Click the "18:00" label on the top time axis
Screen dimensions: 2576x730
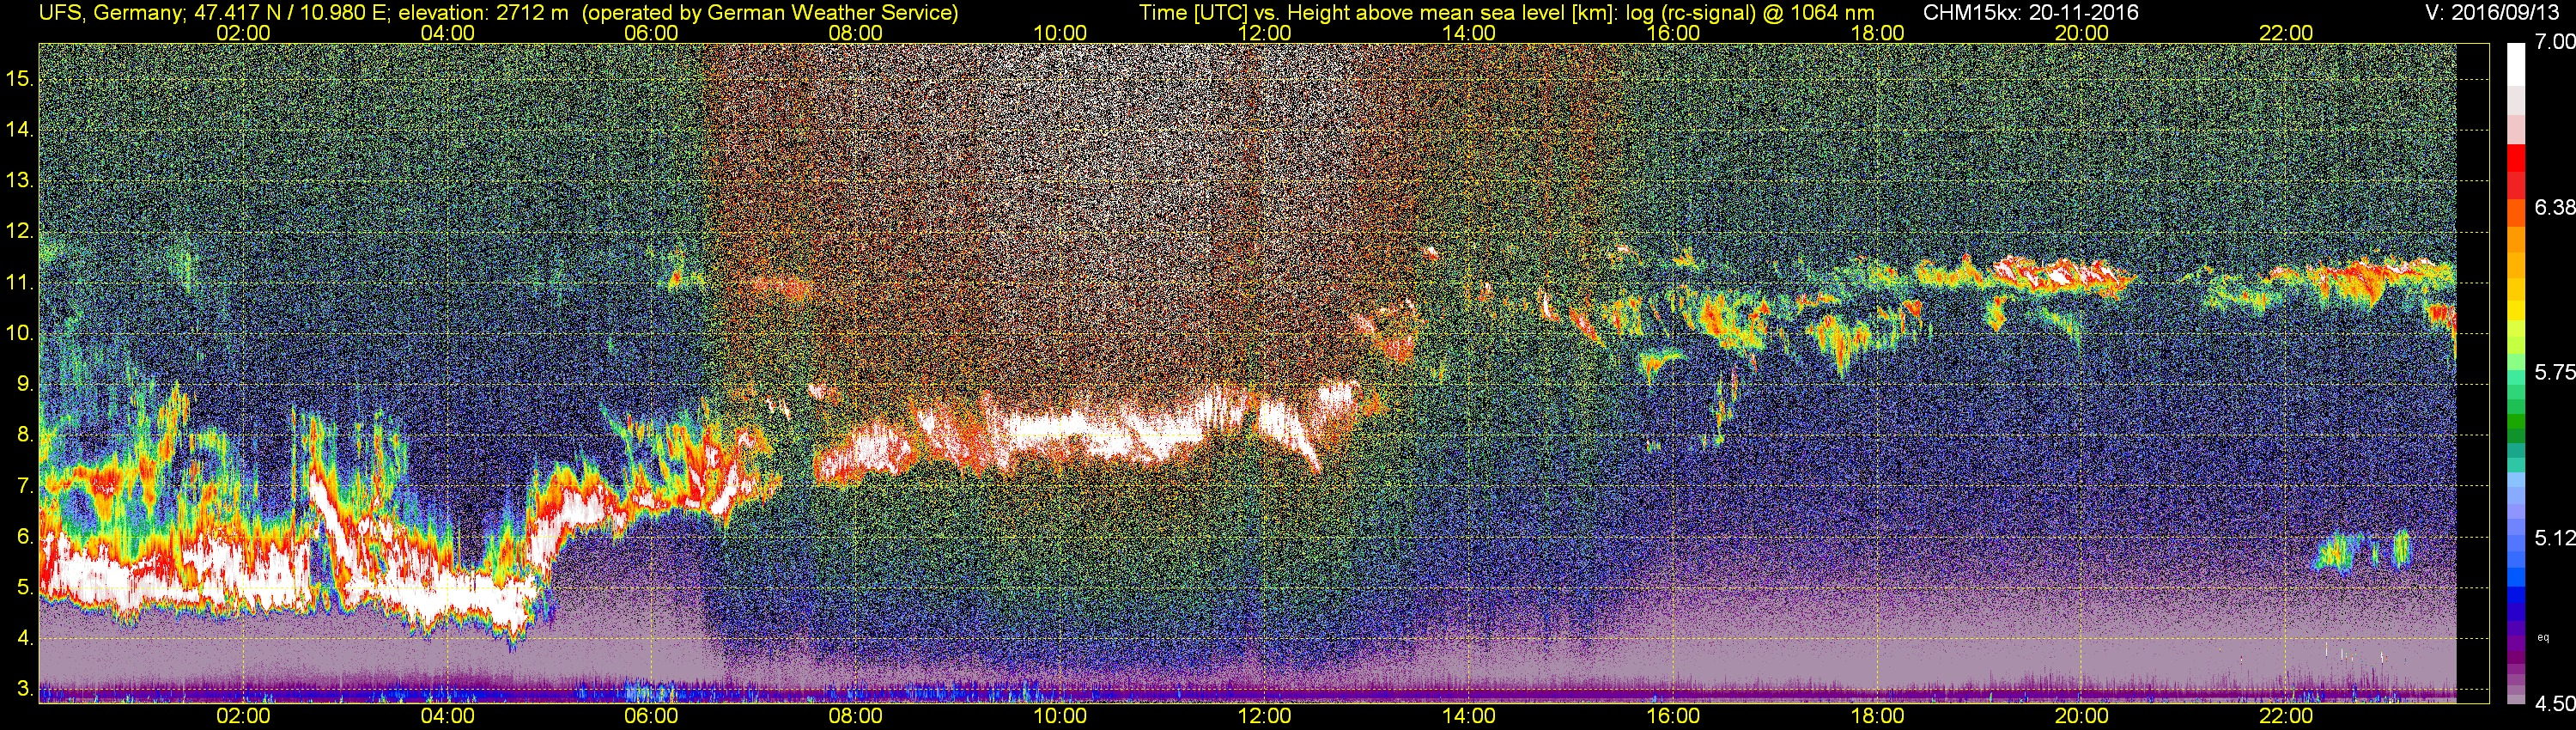[x=1877, y=33]
